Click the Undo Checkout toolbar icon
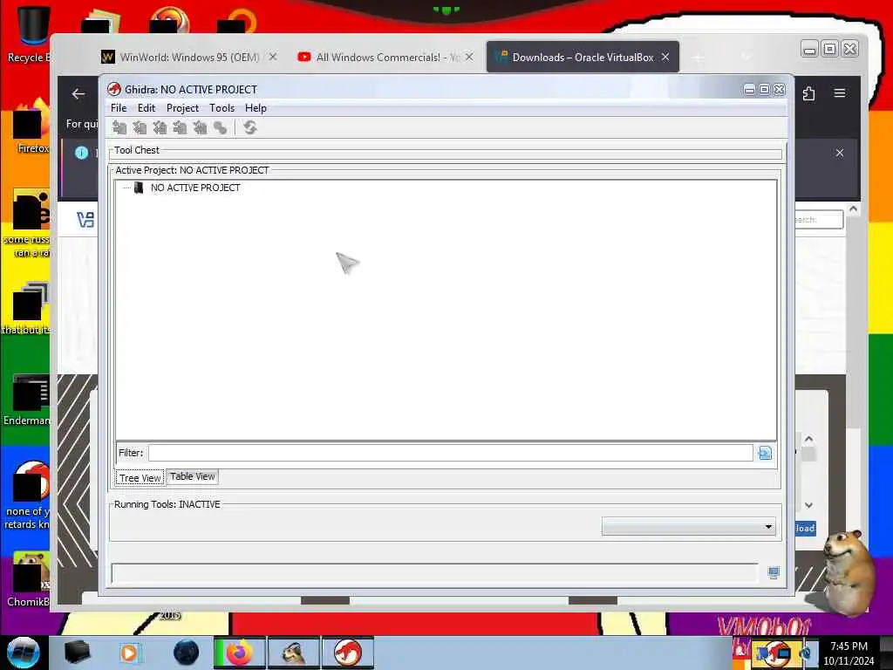Screen dimensions: 893x670 point(200,127)
